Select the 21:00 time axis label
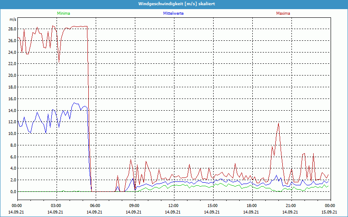Viewport: 348px width, 217px height. coord(291,205)
